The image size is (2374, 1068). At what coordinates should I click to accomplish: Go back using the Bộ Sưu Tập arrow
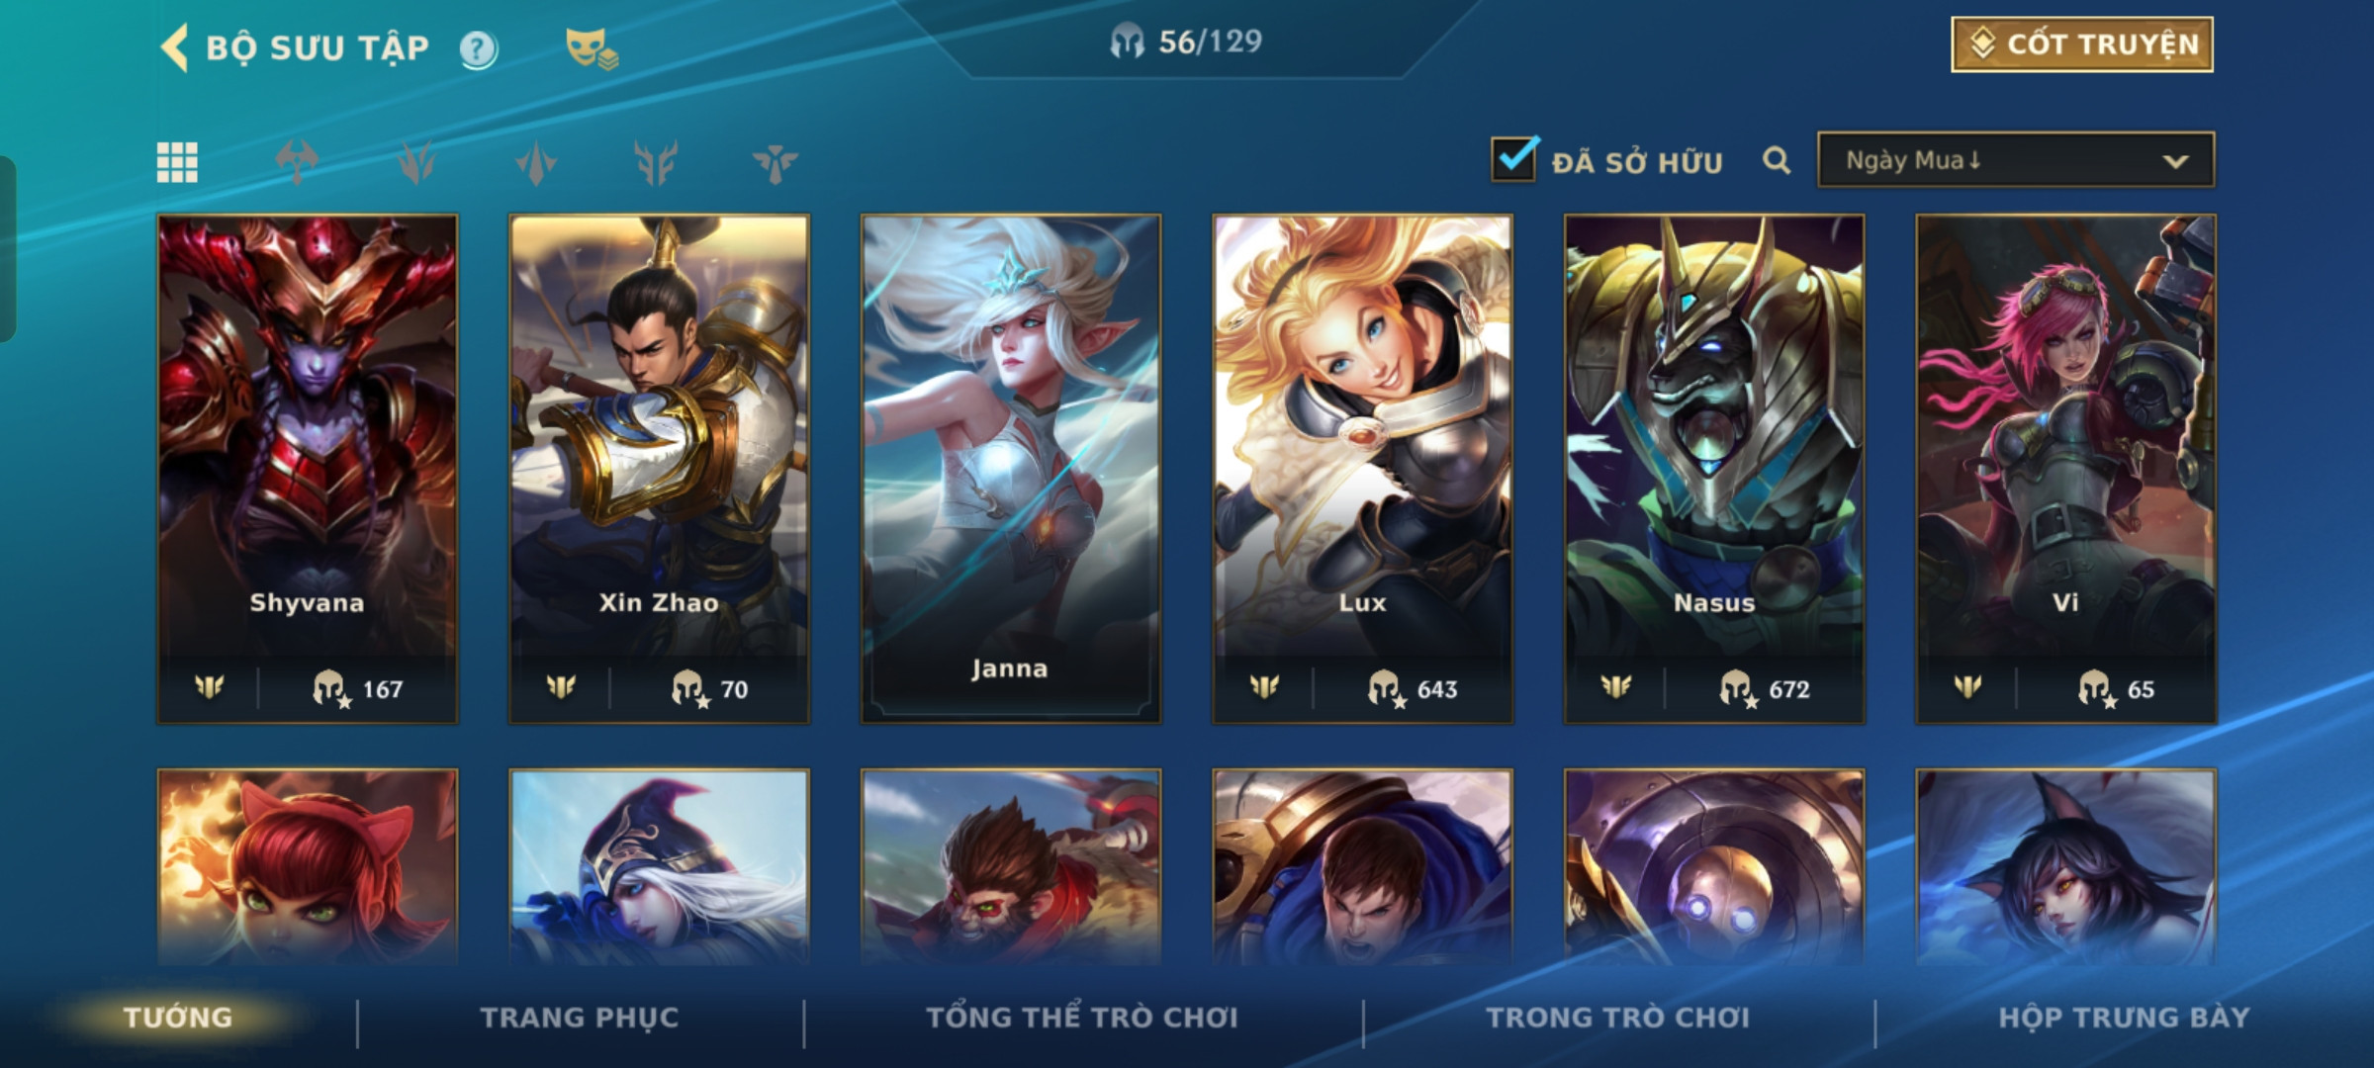coord(174,47)
